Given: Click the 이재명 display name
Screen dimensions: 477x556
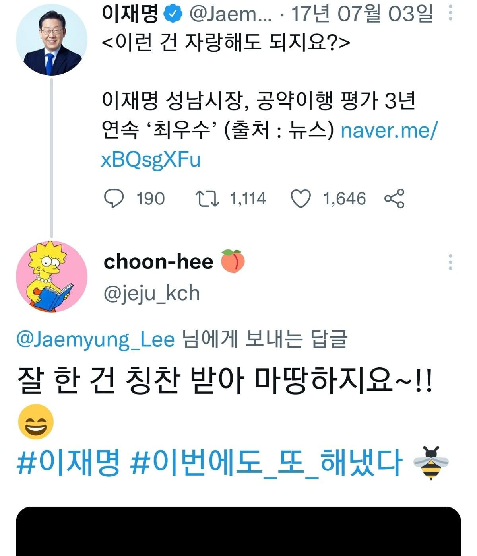Looking at the screenshot, I should tap(130, 14).
